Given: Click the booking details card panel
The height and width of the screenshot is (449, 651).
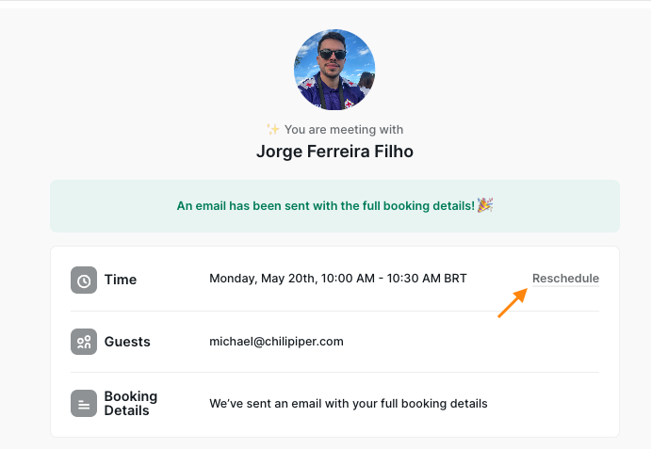Looking at the screenshot, I should tap(334, 342).
